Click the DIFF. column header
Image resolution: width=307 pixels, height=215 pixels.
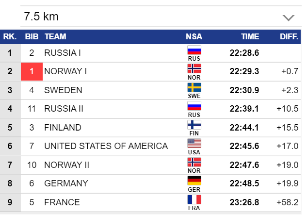289,36
